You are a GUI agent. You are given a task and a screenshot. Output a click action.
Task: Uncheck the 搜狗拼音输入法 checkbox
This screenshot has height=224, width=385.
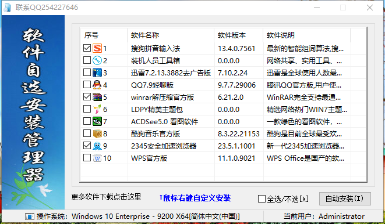coord(87,48)
